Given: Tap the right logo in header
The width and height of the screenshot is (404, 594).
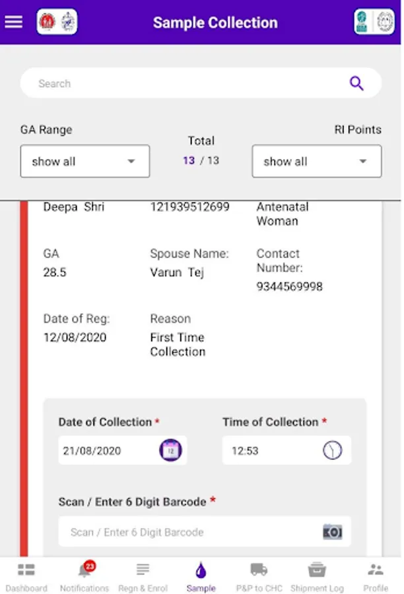Looking at the screenshot, I should coord(374,22).
